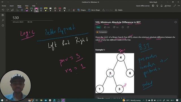Viewport: 181px width, 102px height.
Task: Open Task View on the taskbar
Action: pos(36,100)
